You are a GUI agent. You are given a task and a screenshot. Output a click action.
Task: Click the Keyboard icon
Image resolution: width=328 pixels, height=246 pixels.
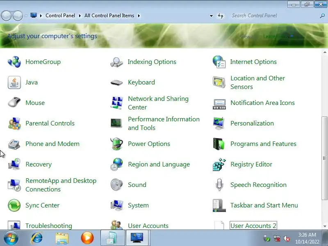coord(116,82)
